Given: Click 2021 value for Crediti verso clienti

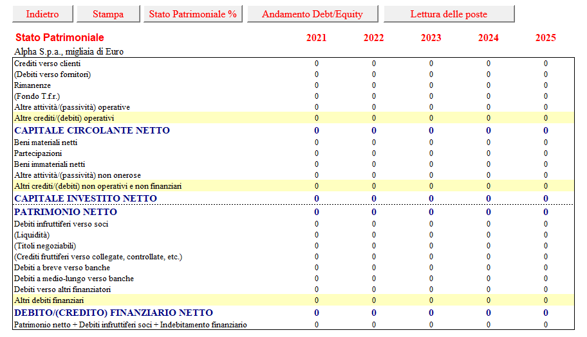Looking at the screenshot, I should point(316,64).
